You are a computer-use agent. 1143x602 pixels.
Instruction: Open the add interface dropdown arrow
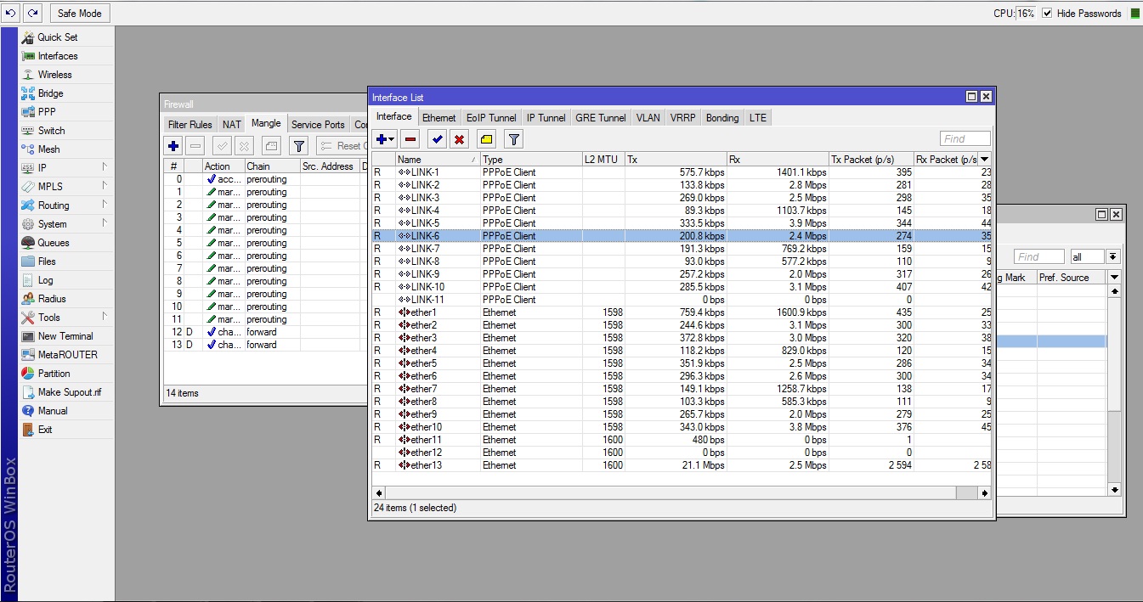[392, 139]
